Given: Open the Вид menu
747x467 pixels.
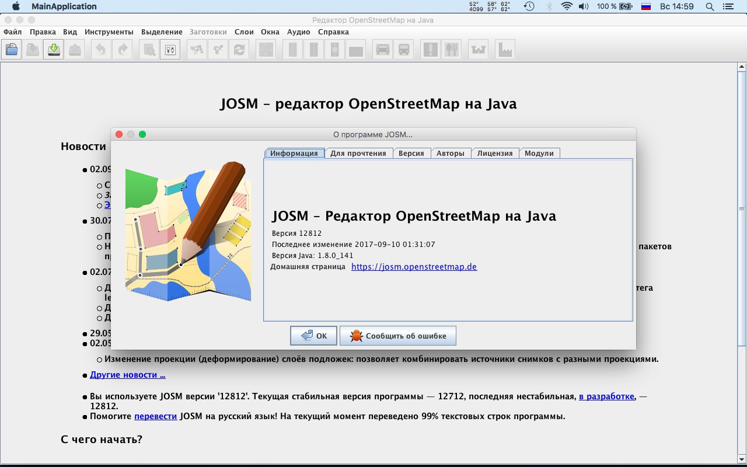Looking at the screenshot, I should [x=70, y=32].
